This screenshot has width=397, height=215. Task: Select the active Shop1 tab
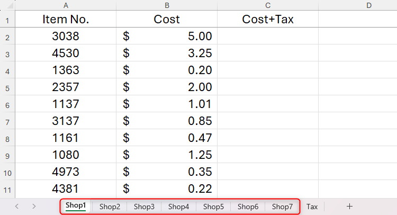click(x=76, y=206)
